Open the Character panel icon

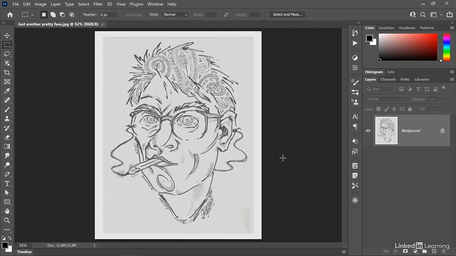355,117
